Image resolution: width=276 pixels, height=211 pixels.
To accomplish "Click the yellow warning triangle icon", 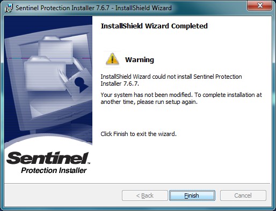I will (x=112, y=59).
